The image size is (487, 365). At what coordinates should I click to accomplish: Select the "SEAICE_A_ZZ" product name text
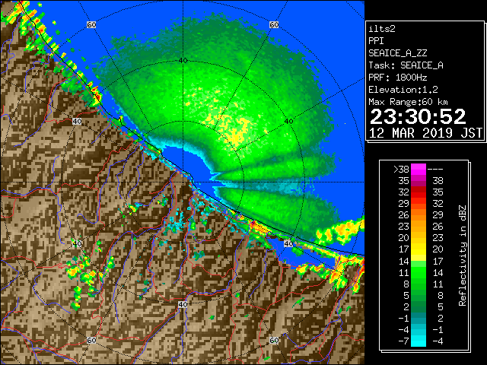click(x=397, y=53)
